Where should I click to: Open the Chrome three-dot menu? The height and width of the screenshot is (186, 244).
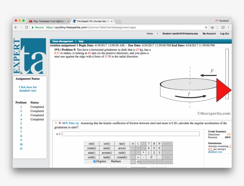tap(228, 27)
